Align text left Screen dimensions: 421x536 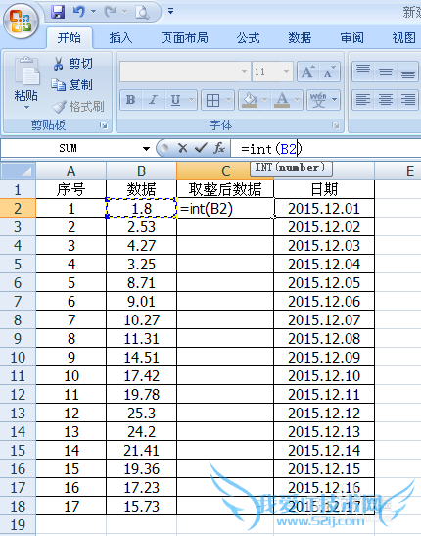tap(363, 100)
